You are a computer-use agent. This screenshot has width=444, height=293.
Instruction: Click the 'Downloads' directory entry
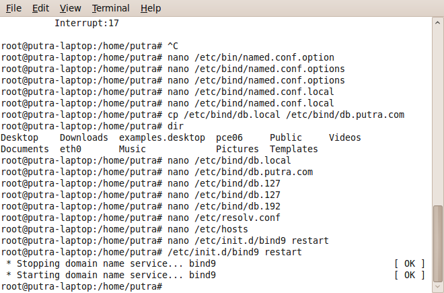(84, 138)
